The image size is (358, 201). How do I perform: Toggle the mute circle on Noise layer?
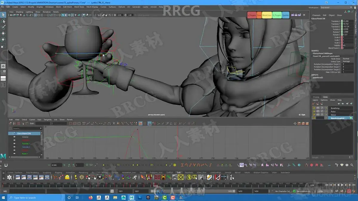click(322, 114)
